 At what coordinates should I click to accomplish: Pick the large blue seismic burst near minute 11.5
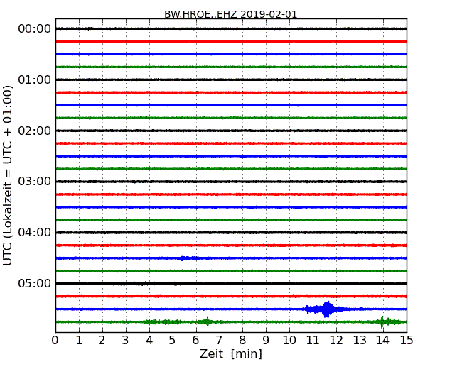(326, 309)
